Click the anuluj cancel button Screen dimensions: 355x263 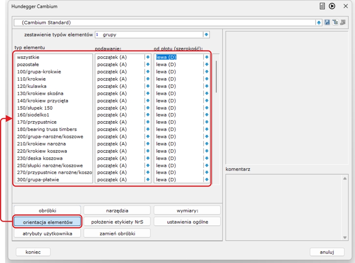[x=327, y=252]
